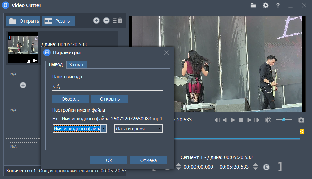Confirm settings with the Ok button
This screenshot has height=179, width=312.
pyautogui.click(x=109, y=160)
